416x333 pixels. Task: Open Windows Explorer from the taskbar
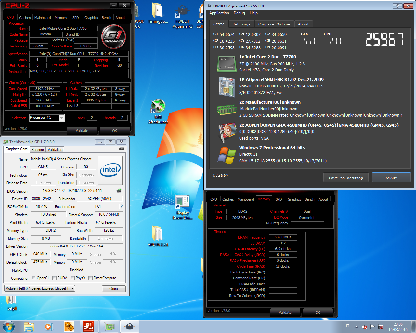(x=29, y=326)
